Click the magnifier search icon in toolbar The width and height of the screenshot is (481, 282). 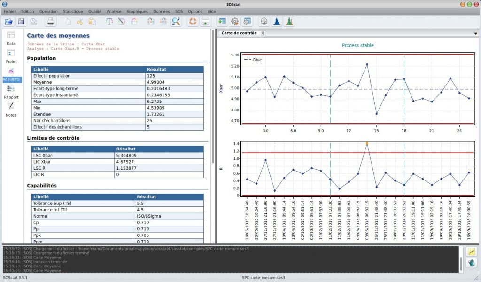pos(176,21)
